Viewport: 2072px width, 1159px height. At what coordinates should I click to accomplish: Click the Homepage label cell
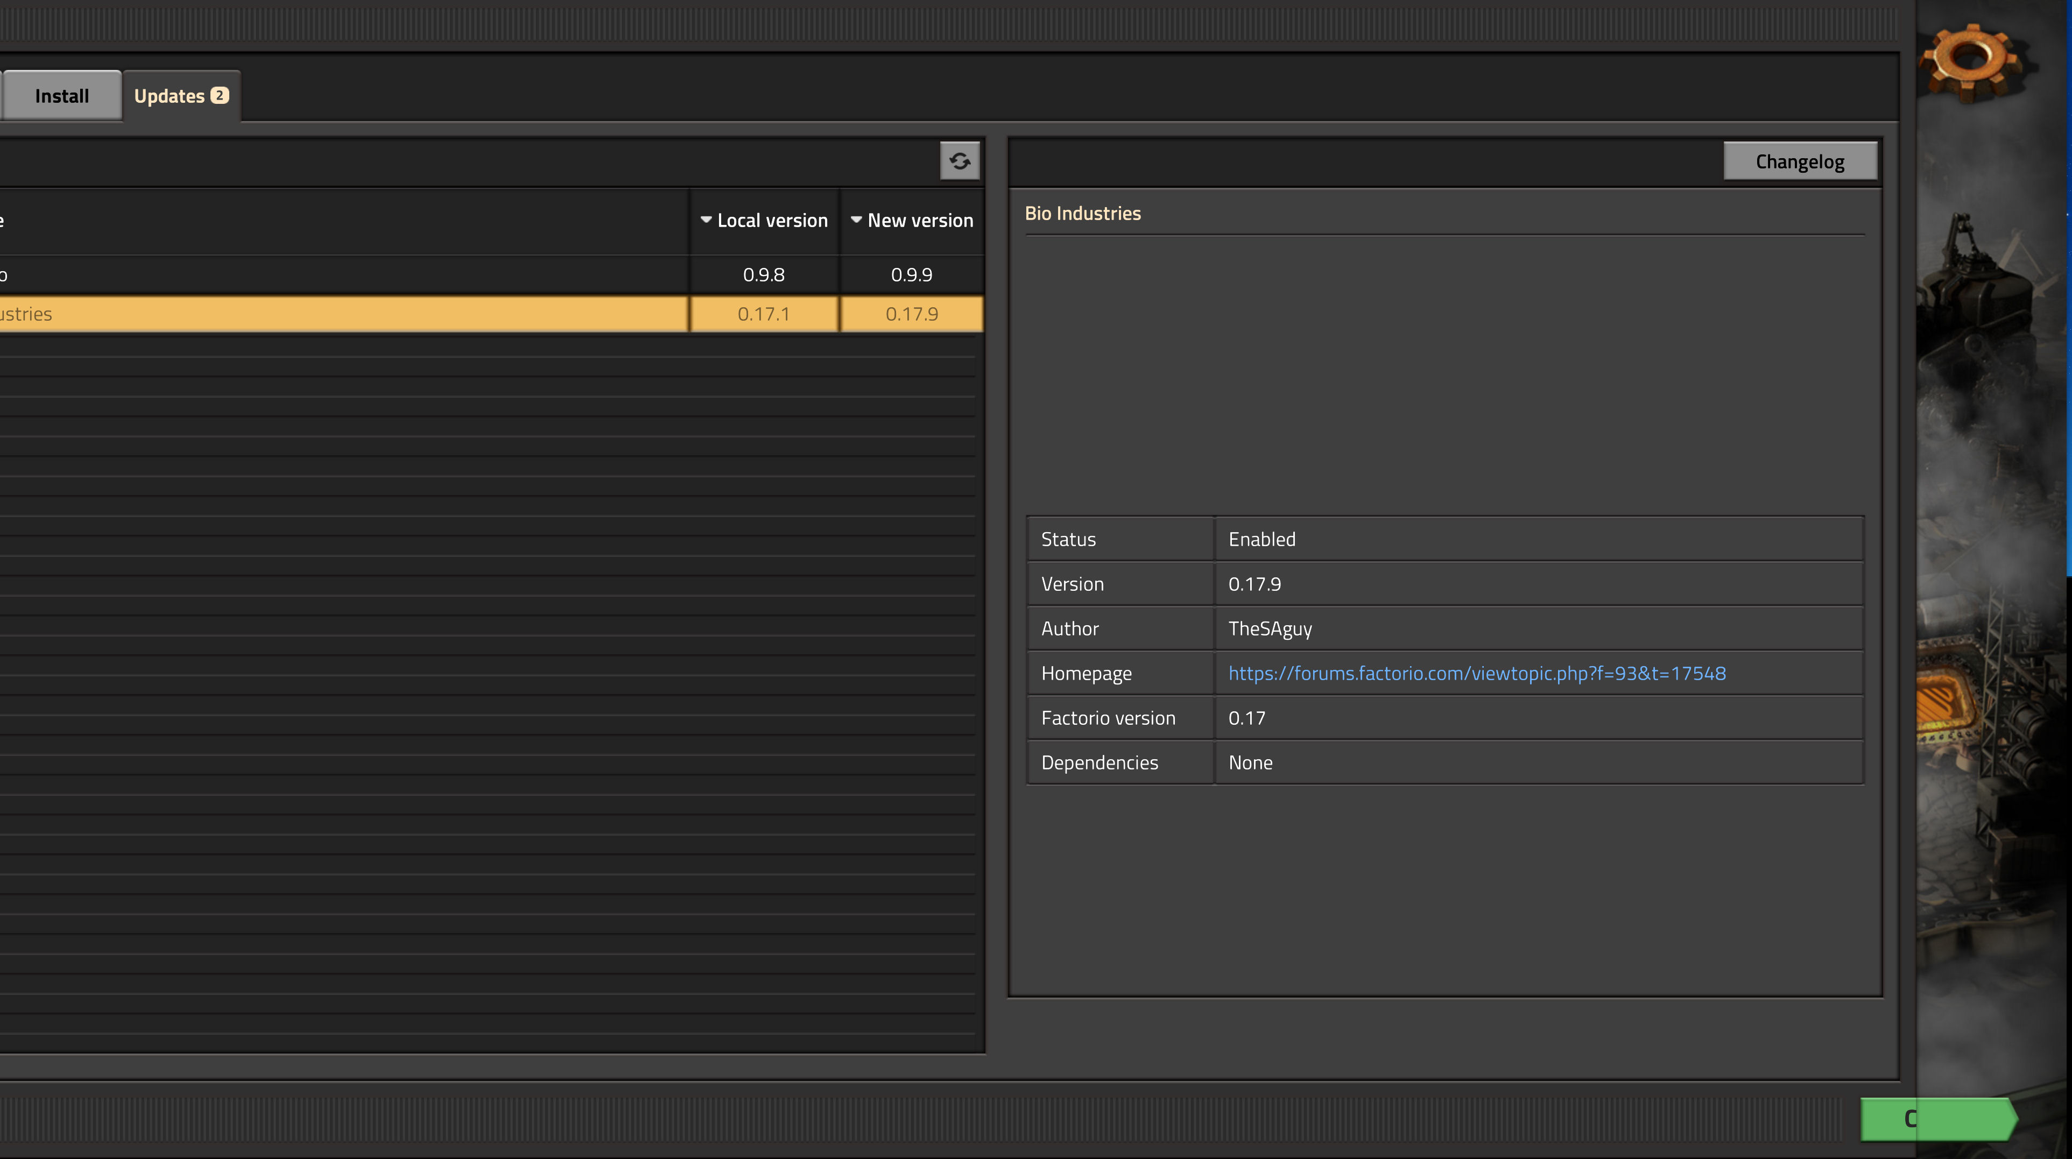pyautogui.click(x=1120, y=673)
